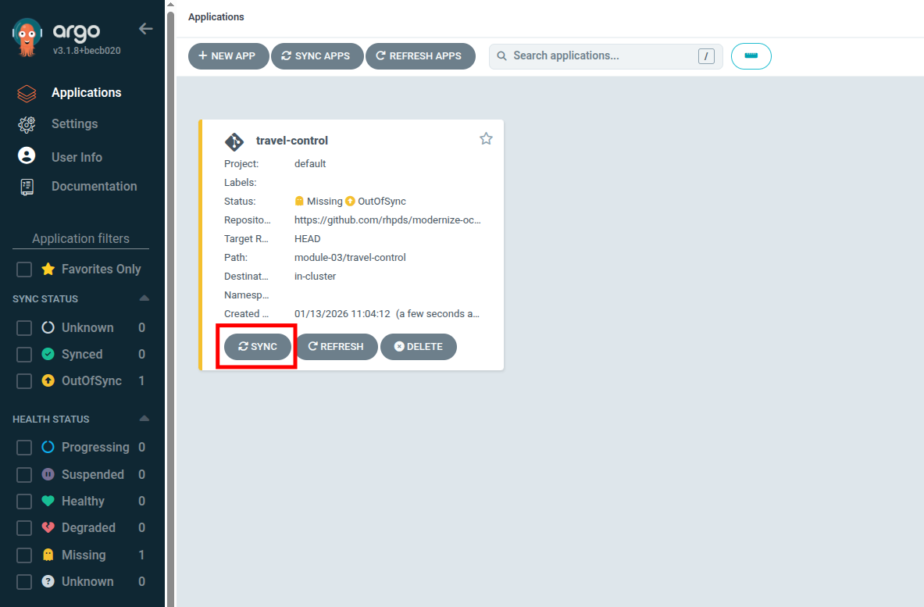Check the Missing health status filter

point(23,555)
